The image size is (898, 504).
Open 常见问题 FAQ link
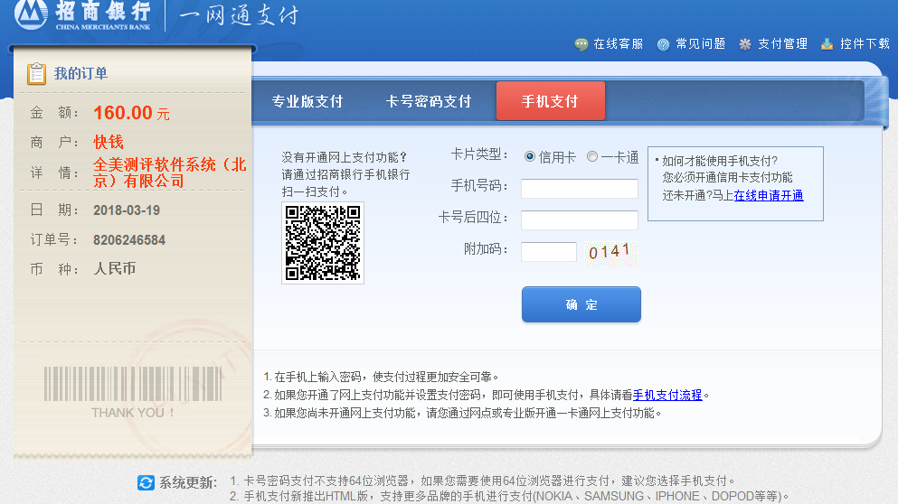pyautogui.click(x=701, y=44)
